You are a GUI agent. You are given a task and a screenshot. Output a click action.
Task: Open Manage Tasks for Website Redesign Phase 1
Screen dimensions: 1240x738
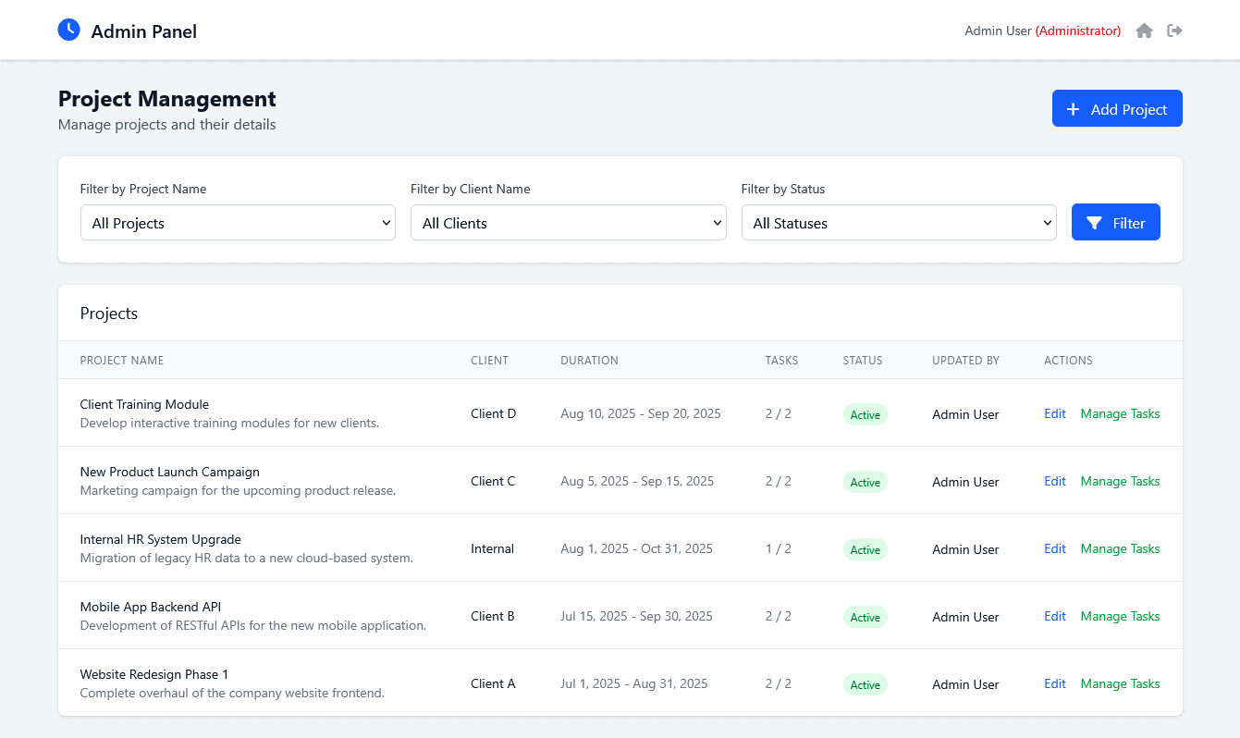point(1120,683)
